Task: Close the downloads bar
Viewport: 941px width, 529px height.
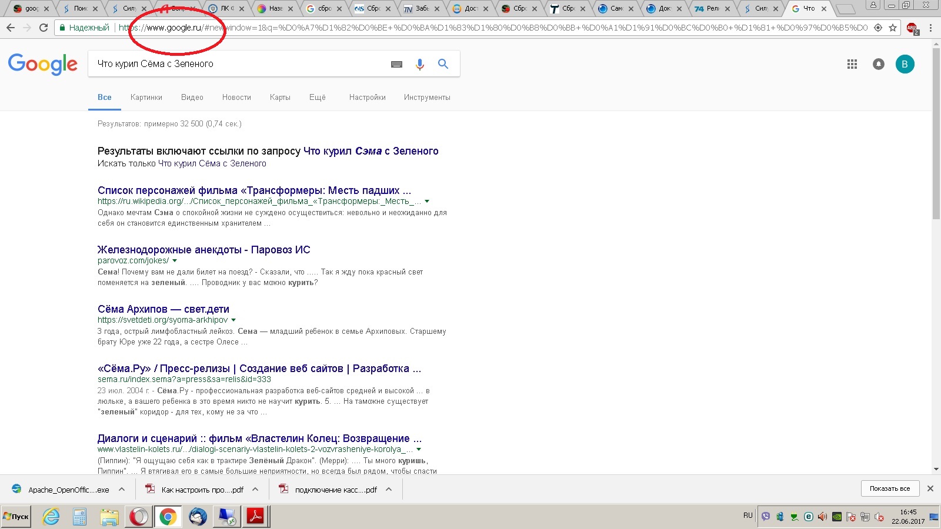Action: (x=930, y=488)
